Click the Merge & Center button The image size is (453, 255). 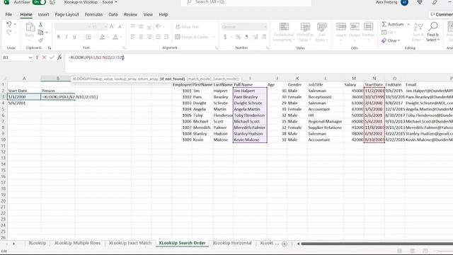pyautogui.click(x=192, y=37)
